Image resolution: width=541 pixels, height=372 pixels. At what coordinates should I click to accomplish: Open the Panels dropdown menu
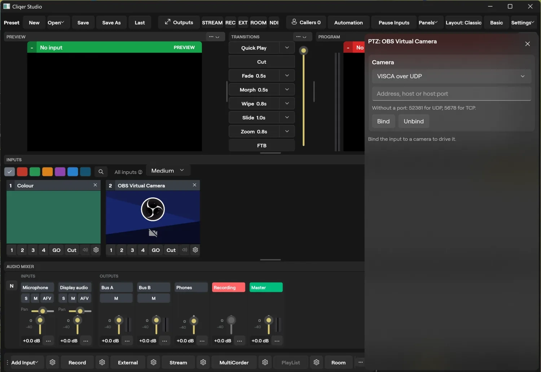(428, 22)
